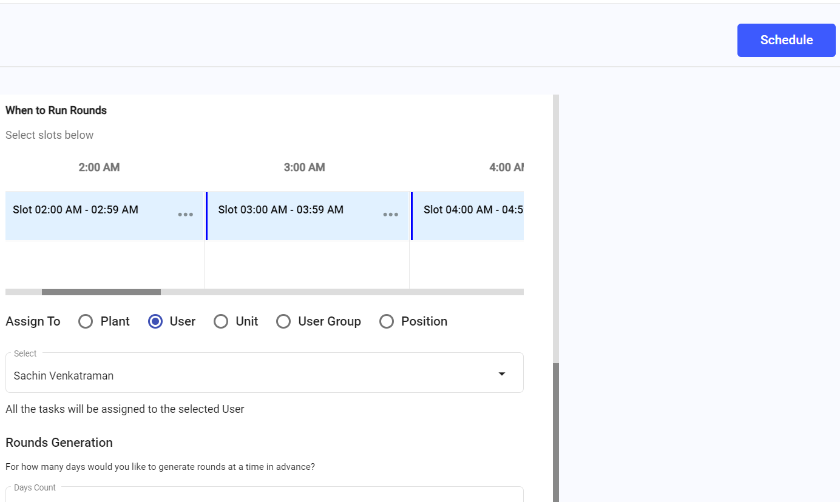
Task: Click the vertical form panel scrollbar thumb
Action: (556, 432)
